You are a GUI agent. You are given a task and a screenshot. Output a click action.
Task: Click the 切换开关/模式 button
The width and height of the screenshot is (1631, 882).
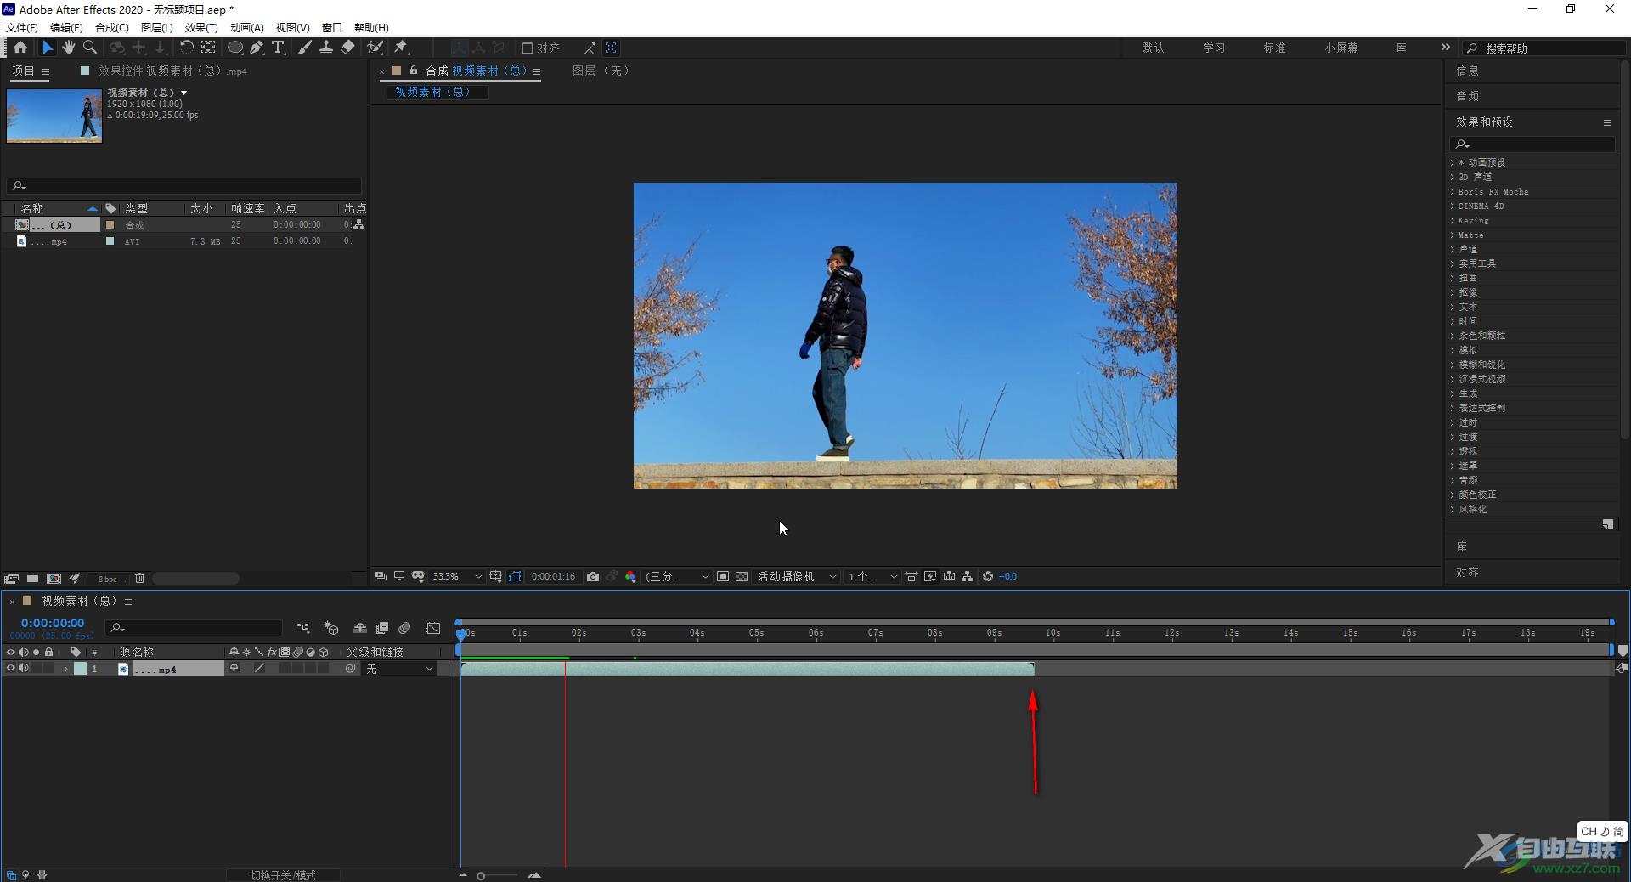click(283, 875)
